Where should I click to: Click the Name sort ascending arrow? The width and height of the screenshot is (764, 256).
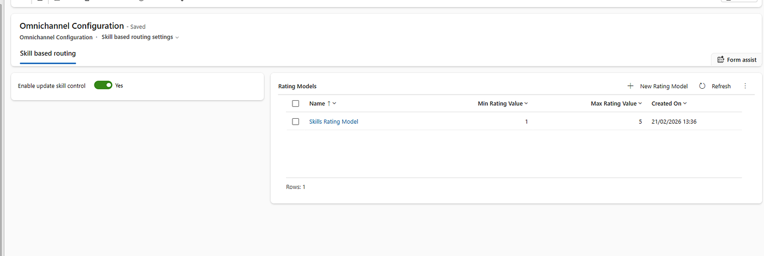pyautogui.click(x=329, y=103)
